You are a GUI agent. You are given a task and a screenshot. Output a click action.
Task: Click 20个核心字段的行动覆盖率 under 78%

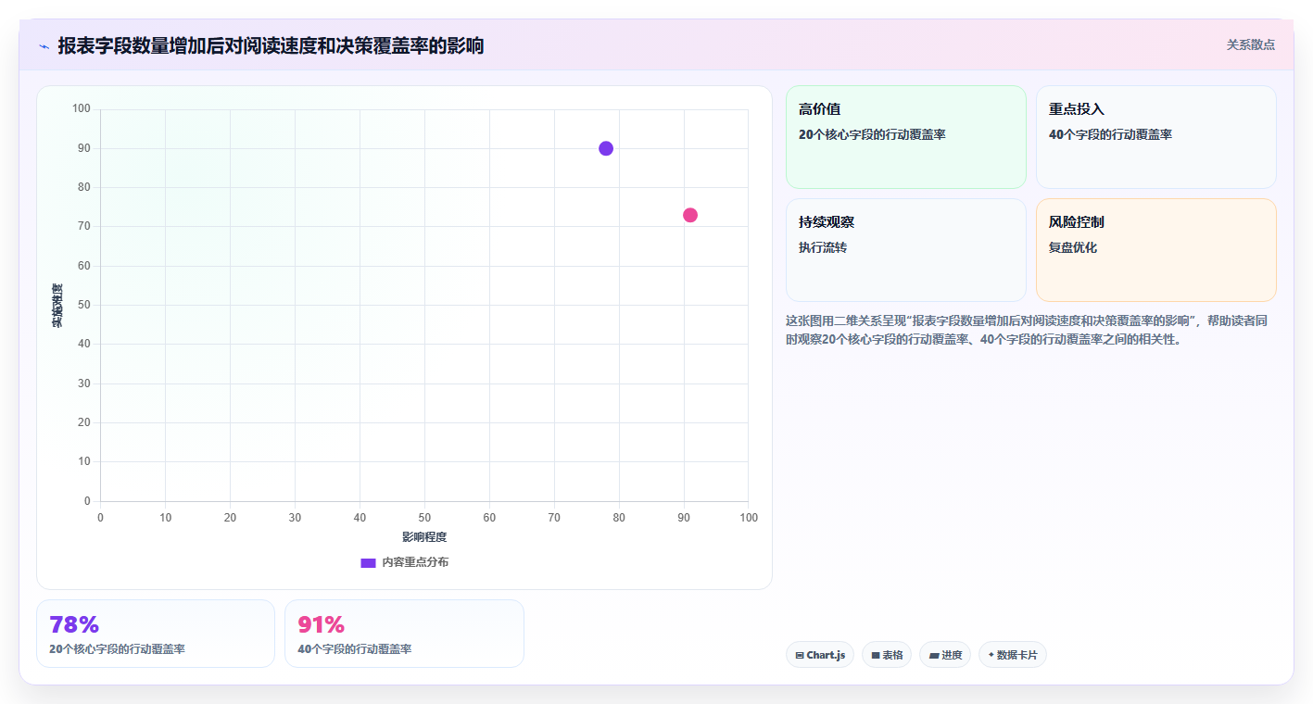pyautogui.click(x=117, y=649)
